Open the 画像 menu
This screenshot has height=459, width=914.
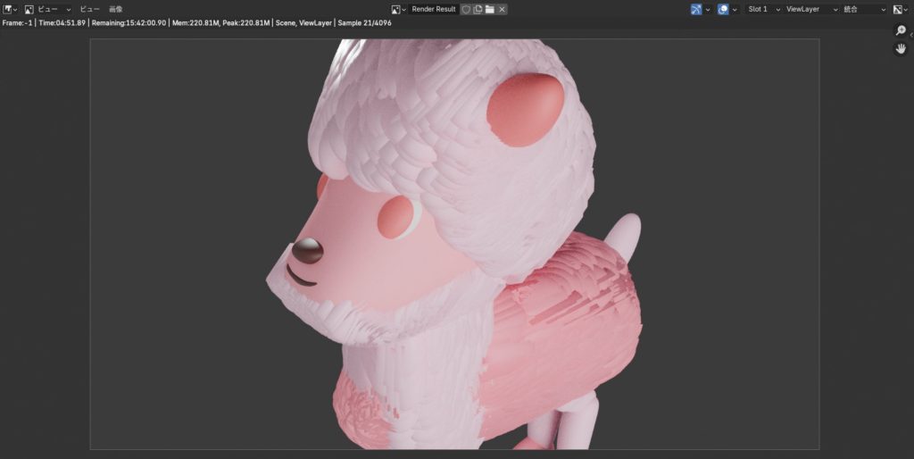[x=116, y=9]
